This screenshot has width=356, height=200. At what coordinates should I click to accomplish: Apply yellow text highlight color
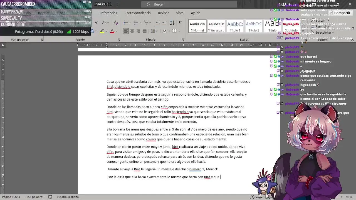[x=102, y=31]
